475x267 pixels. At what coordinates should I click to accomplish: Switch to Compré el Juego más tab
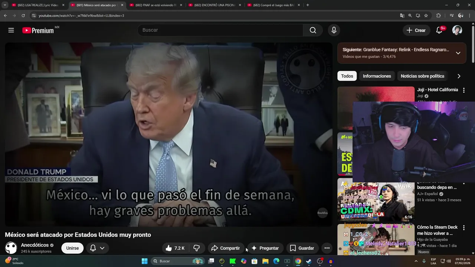tap(273, 5)
